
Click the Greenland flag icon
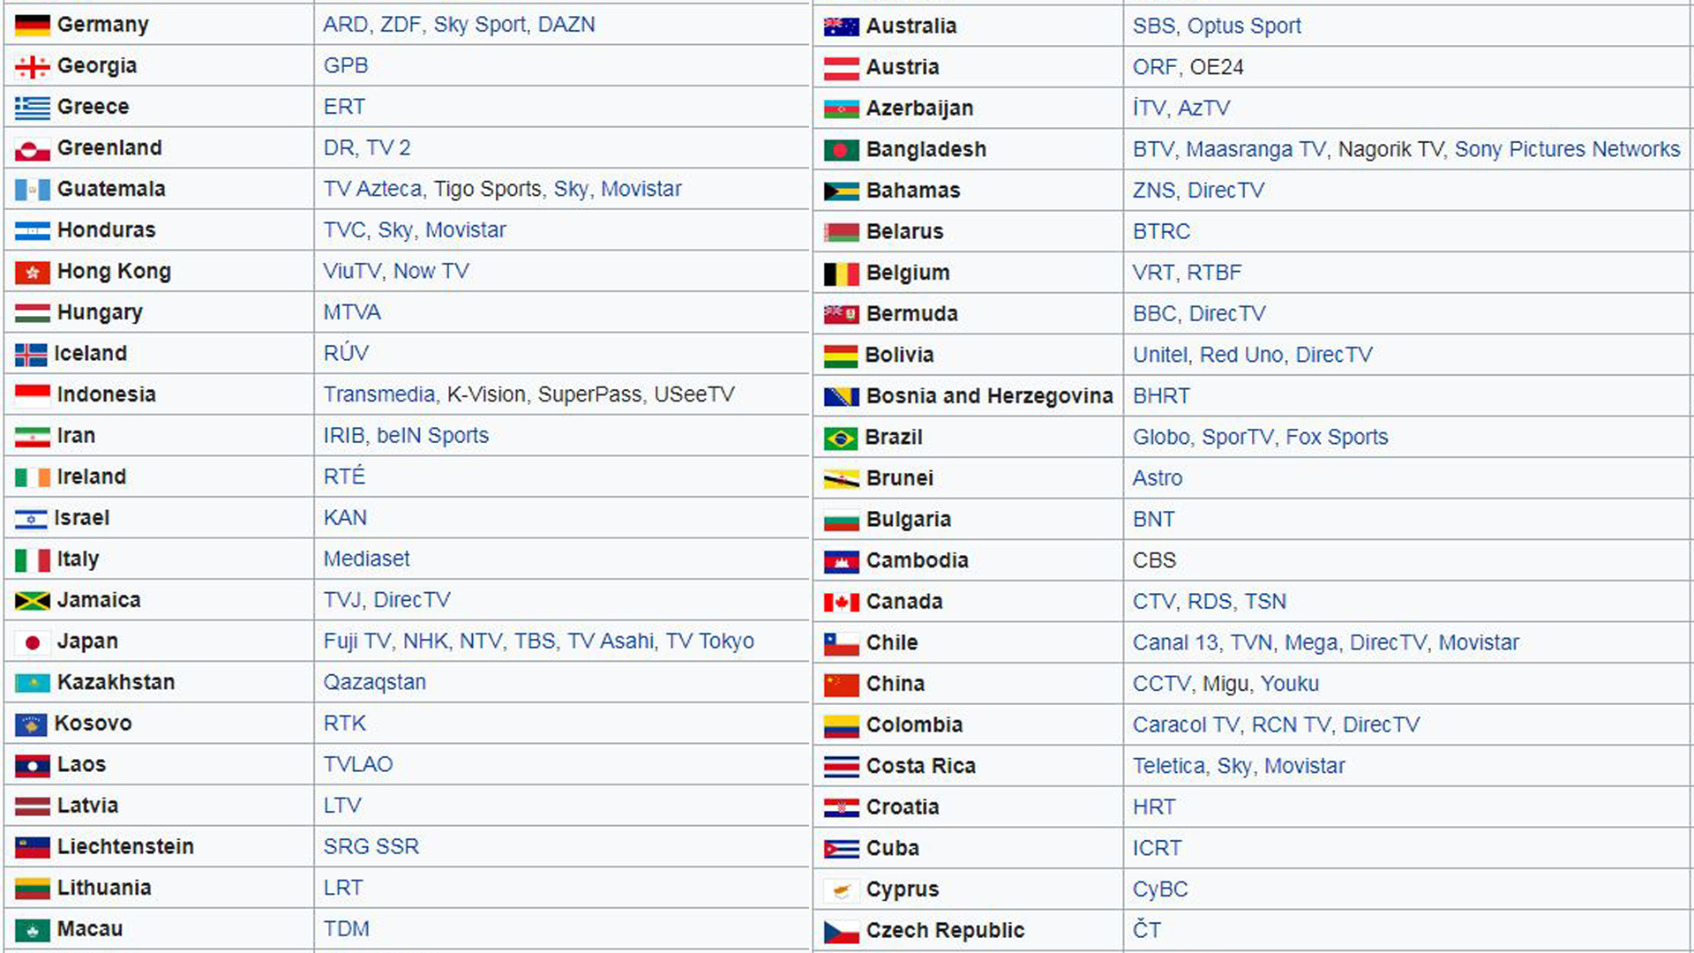[x=32, y=149]
